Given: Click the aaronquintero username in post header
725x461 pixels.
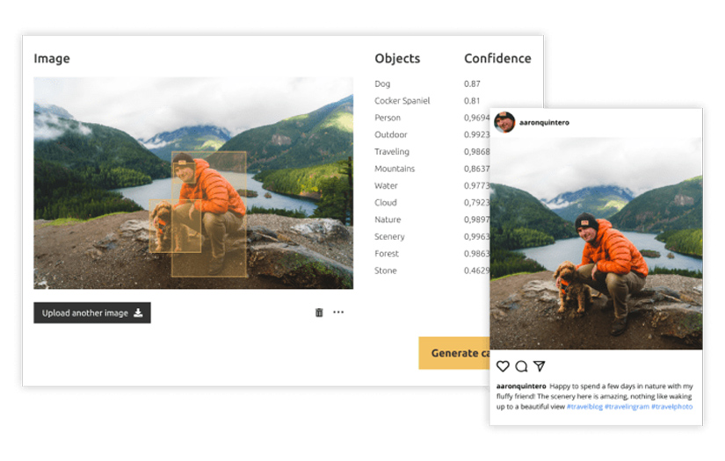Looking at the screenshot, I should point(544,122).
